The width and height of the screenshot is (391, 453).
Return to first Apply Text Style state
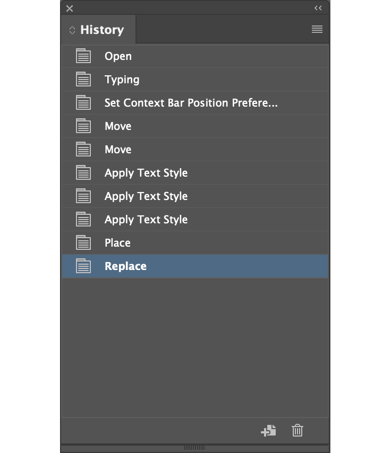[146, 173]
